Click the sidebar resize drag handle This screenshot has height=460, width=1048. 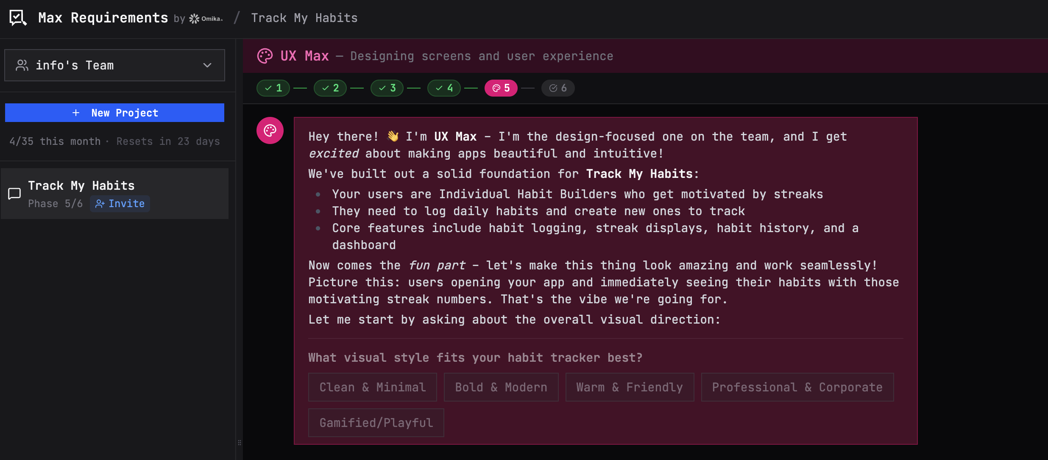(240, 443)
